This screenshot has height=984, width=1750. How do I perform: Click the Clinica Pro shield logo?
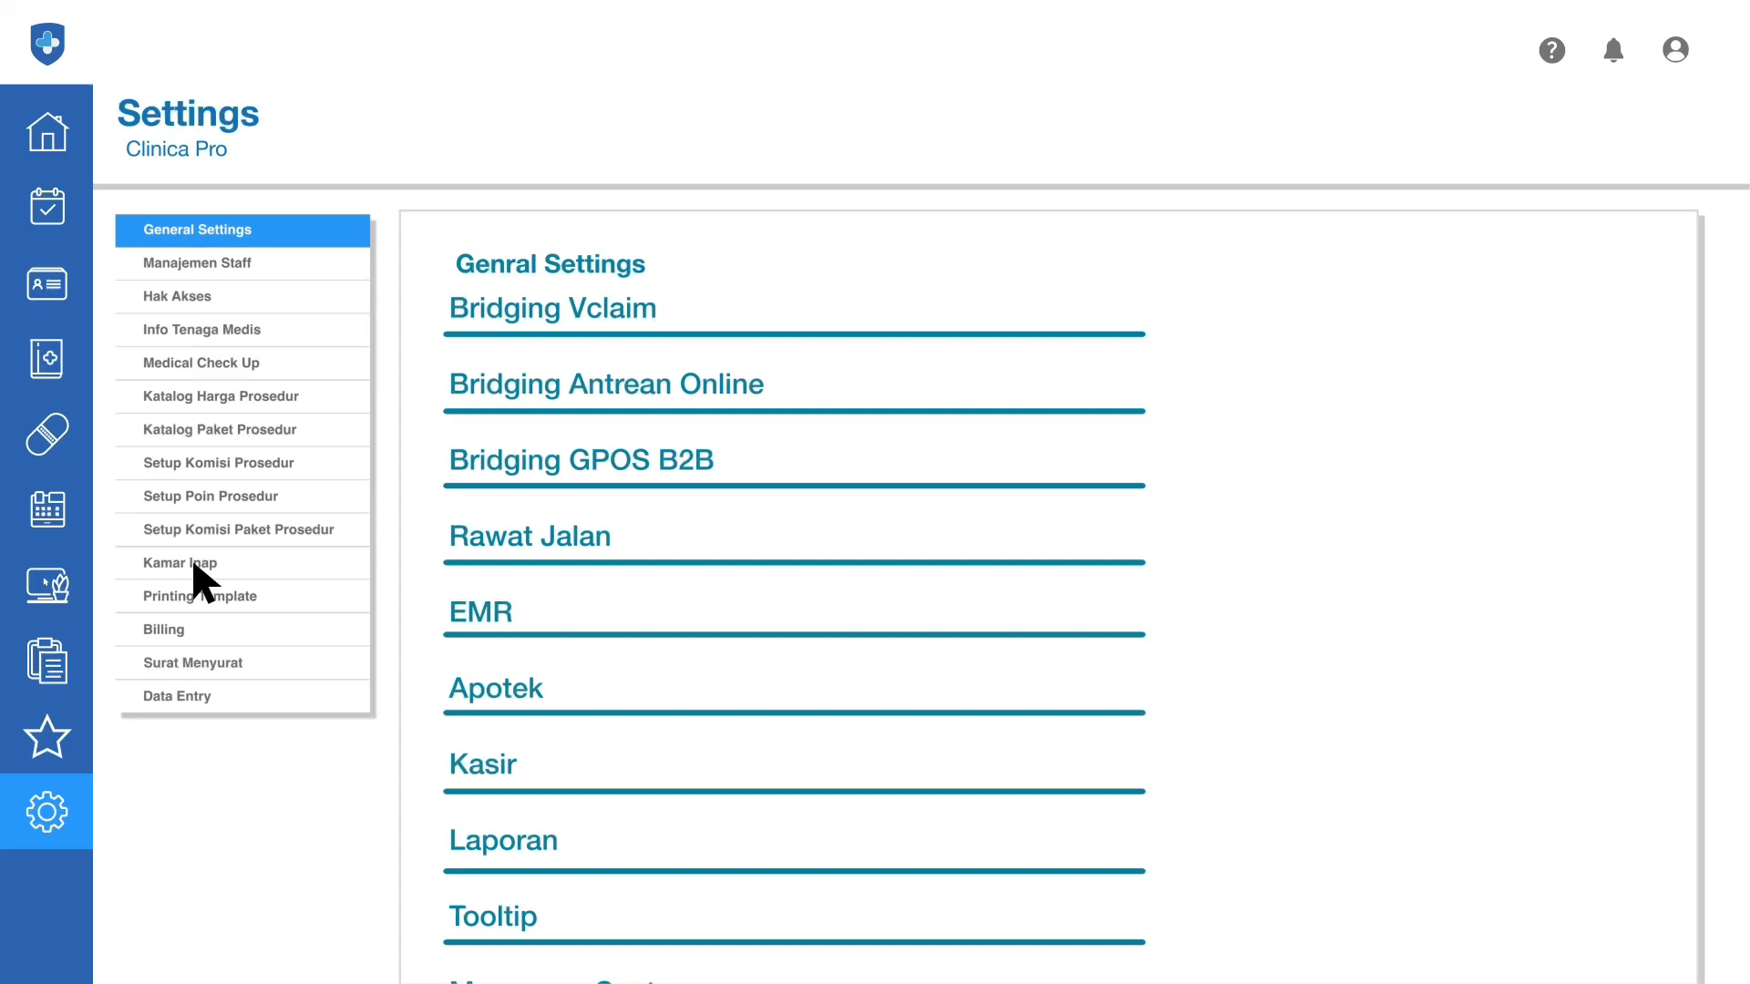pyautogui.click(x=47, y=44)
